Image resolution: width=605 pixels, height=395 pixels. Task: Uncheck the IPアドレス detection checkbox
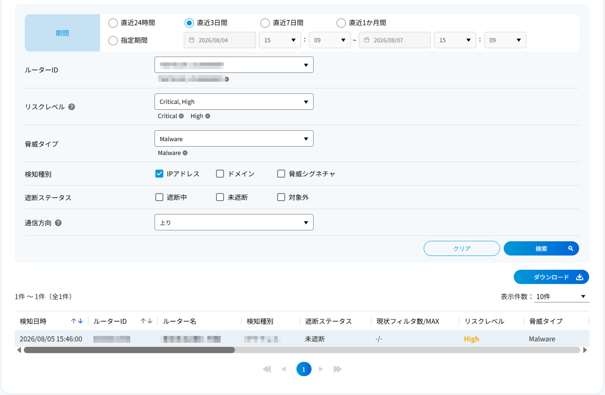[x=159, y=174]
